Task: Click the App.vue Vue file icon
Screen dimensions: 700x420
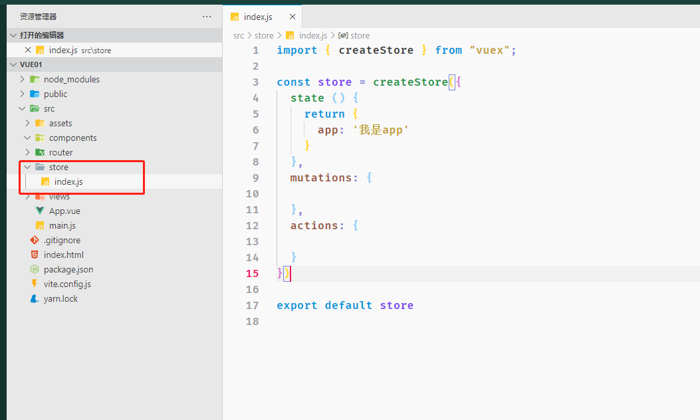Action: click(x=40, y=211)
